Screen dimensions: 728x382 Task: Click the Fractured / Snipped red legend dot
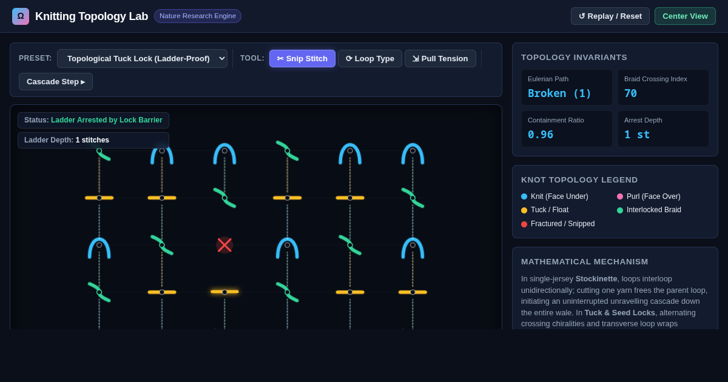[524, 224]
